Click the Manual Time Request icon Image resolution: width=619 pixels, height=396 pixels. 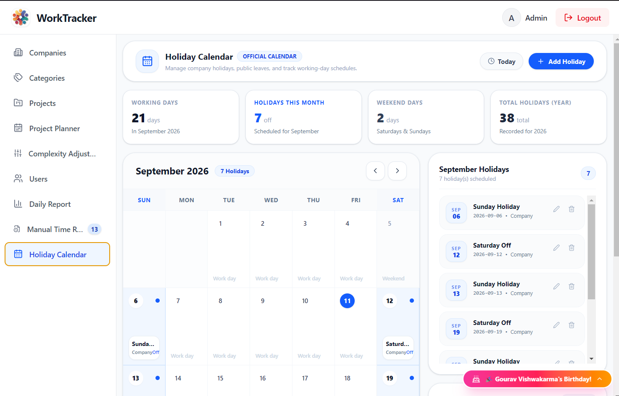coord(17,229)
